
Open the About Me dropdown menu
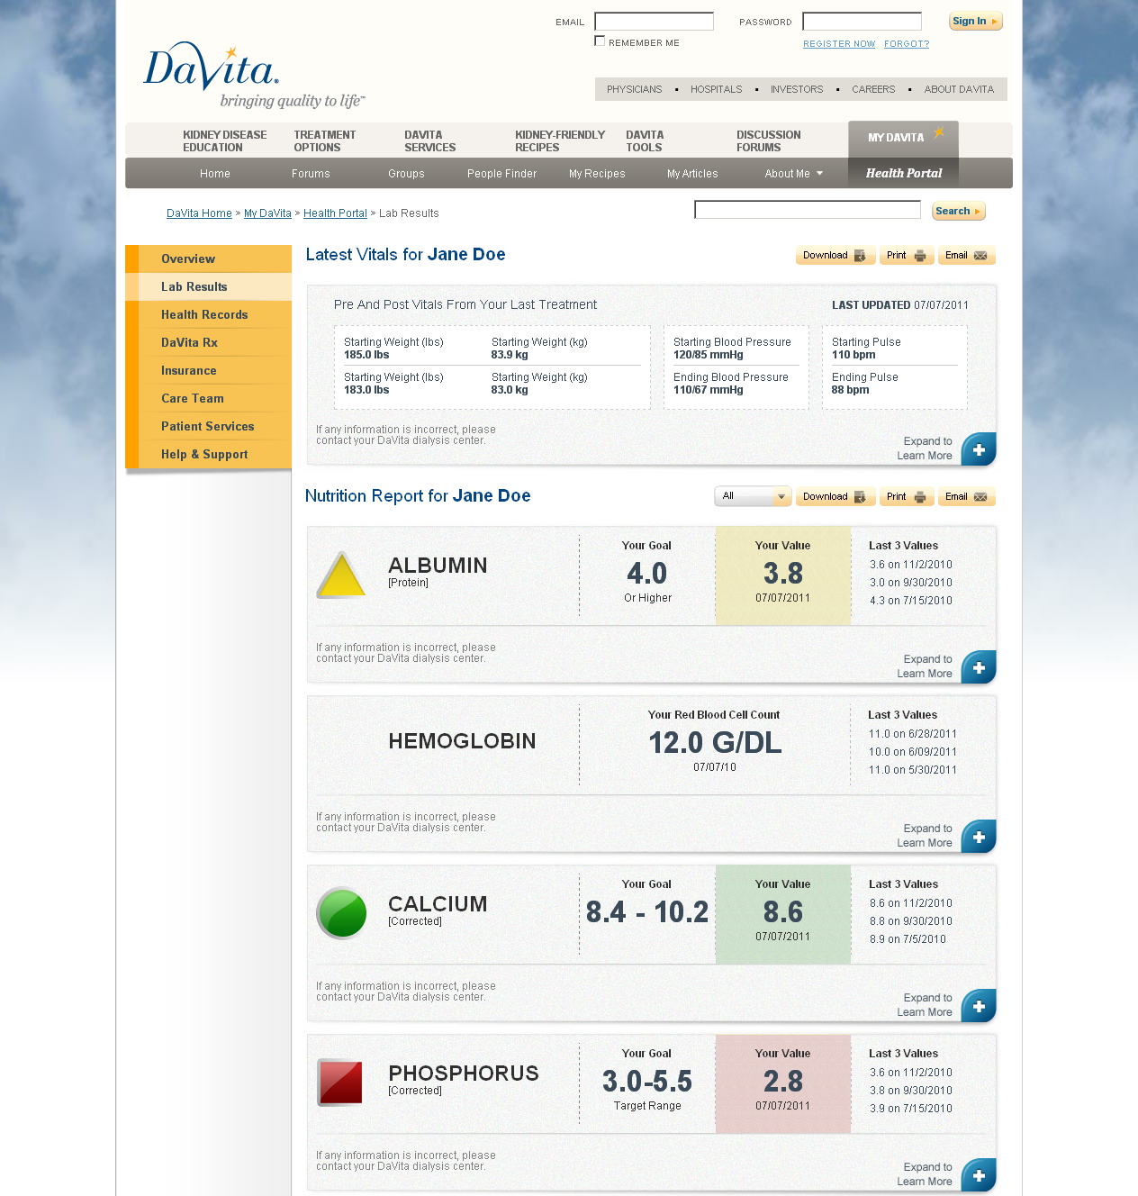[793, 174]
